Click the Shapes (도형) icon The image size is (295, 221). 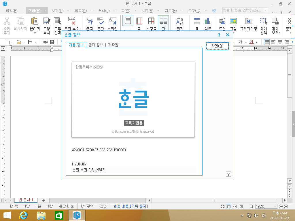point(222,21)
